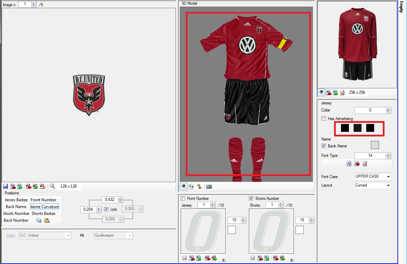This screenshot has width=407, height=264.
Task: Click the copy positions icon in Positions panel
Action: [x=39, y=220]
